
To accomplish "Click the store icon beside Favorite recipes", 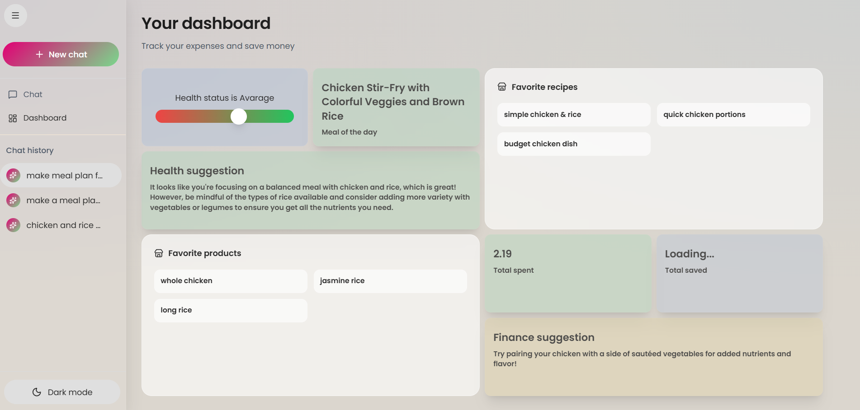I will pyautogui.click(x=502, y=87).
